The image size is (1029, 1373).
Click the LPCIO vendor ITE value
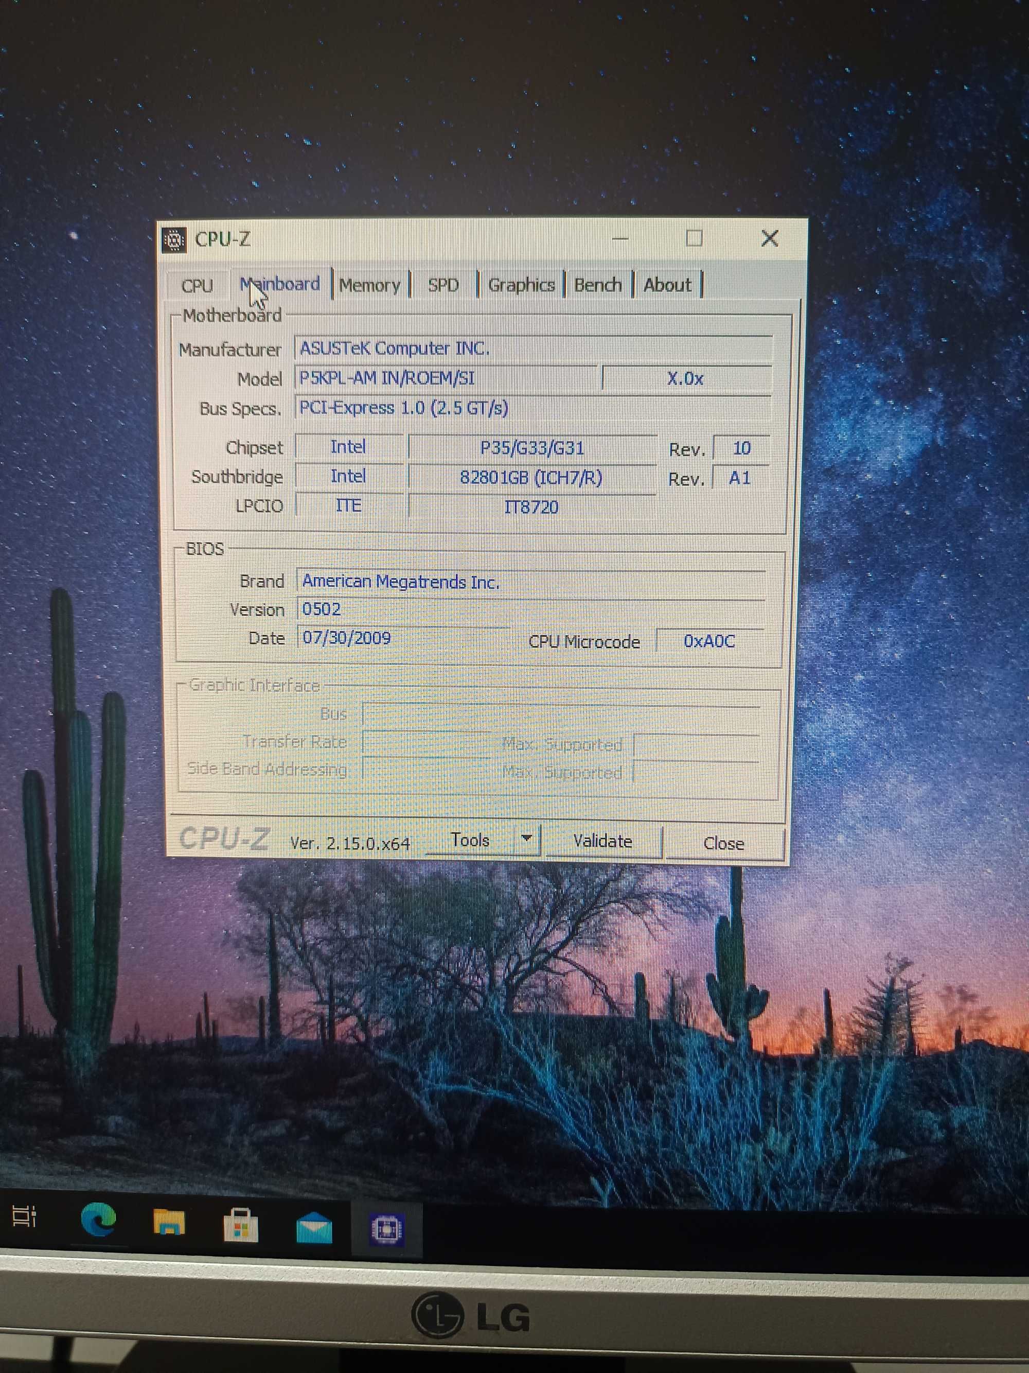pyautogui.click(x=349, y=505)
